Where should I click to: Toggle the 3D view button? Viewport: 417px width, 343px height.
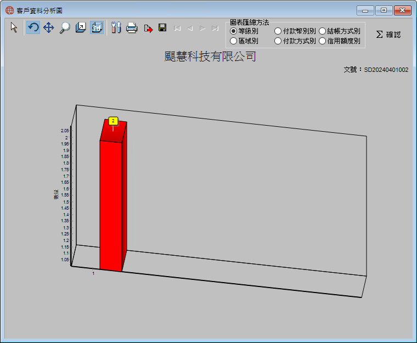pyautogui.click(x=97, y=27)
